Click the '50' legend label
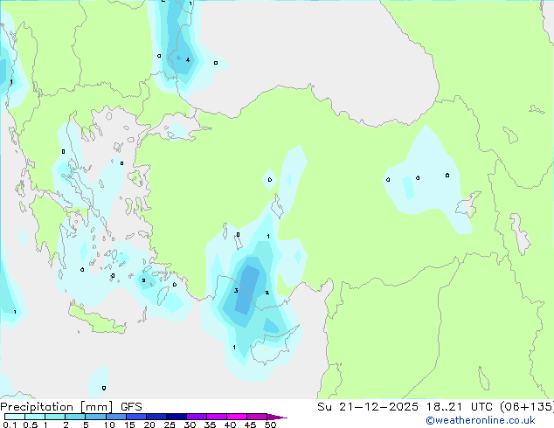 [270, 425]
